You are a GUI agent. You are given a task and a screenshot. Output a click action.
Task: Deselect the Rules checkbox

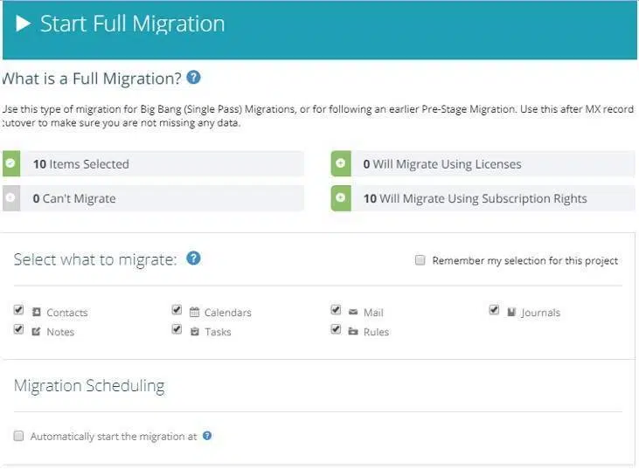[x=337, y=330]
